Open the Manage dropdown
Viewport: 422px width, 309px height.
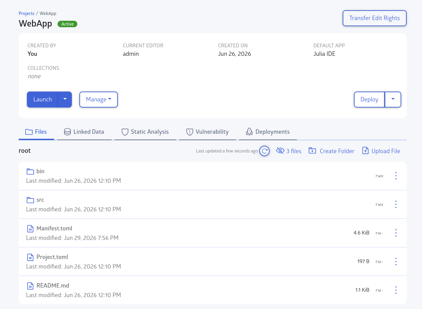pos(98,99)
